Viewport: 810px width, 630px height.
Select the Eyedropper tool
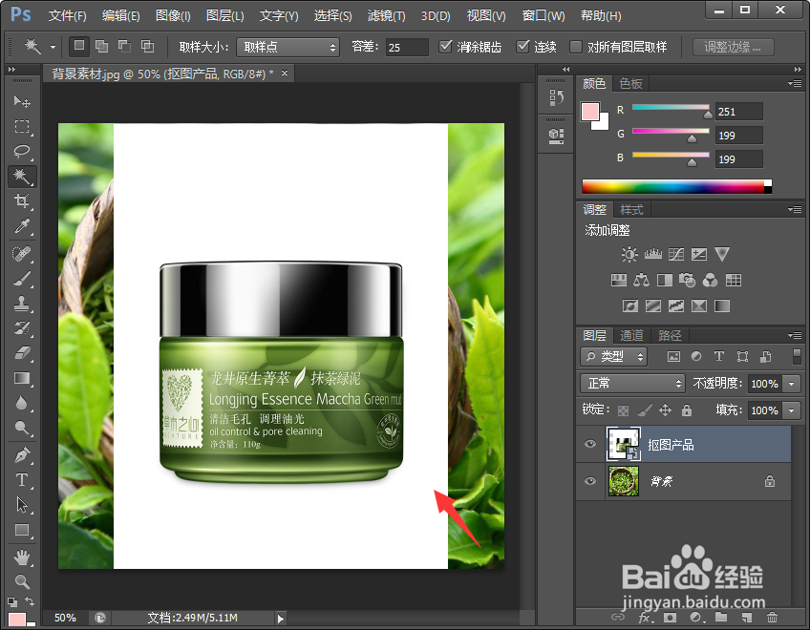[x=22, y=225]
